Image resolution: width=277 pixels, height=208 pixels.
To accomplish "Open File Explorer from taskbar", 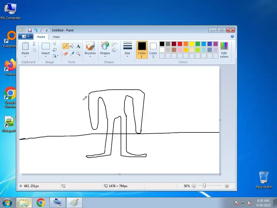I will 24,203.
